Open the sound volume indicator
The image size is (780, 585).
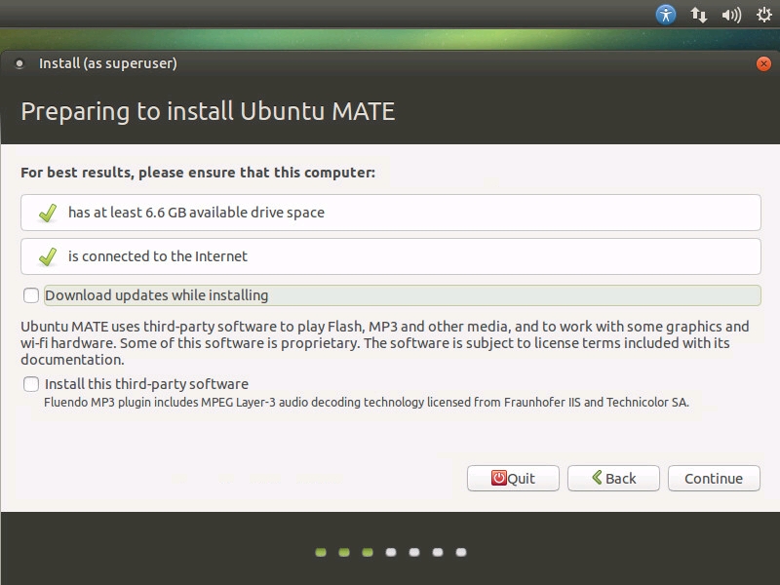pos(731,15)
